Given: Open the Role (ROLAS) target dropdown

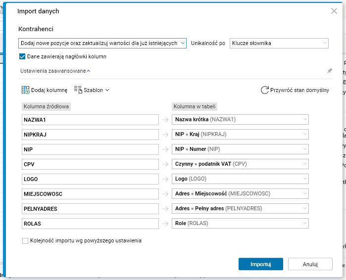Looking at the screenshot, I should 240,224.
